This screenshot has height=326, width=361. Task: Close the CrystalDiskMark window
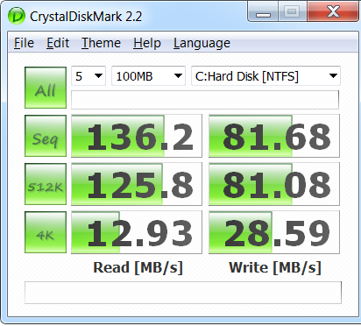click(x=333, y=12)
